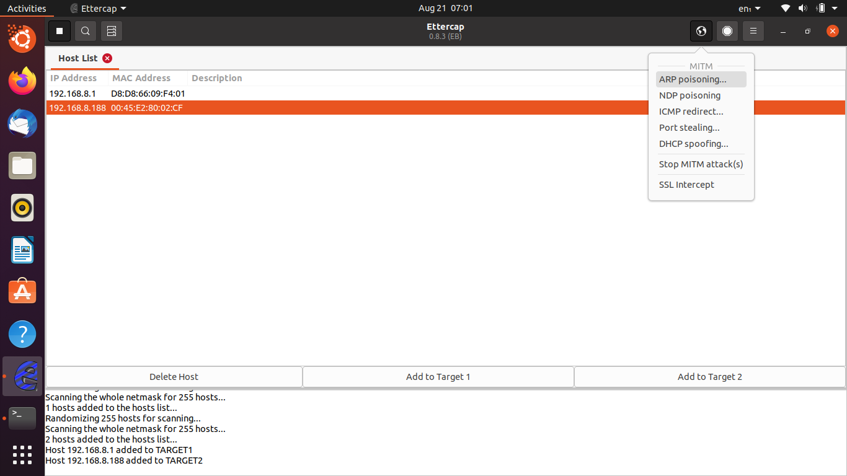Click the stop MITM circle icon
The height and width of the screenshot is (476, 847).
pos(727,31)
